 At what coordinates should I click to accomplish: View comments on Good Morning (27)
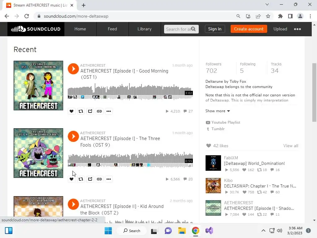[188, 111]
